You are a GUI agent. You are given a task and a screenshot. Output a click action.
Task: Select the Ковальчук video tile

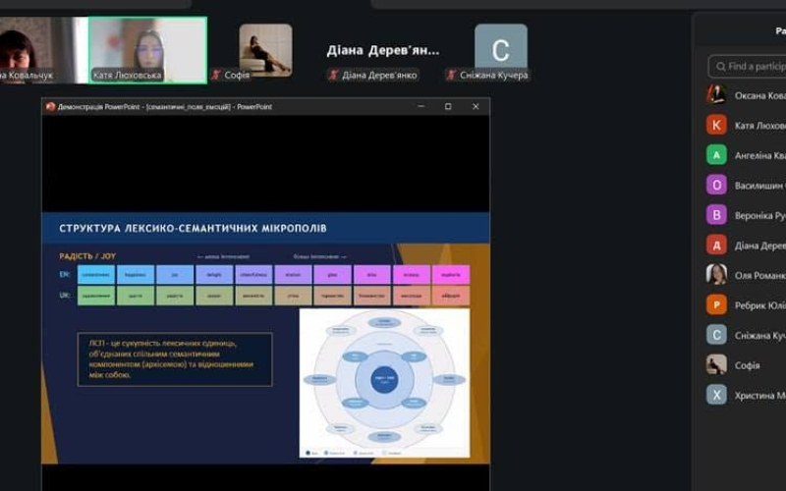coord(43,50)
